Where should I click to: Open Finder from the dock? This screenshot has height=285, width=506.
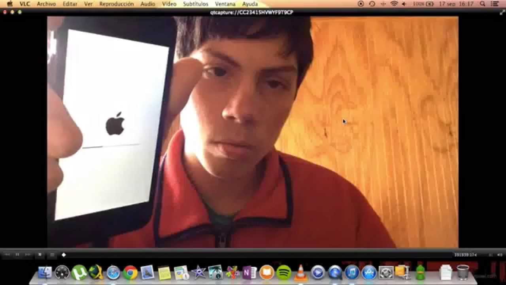45,273
